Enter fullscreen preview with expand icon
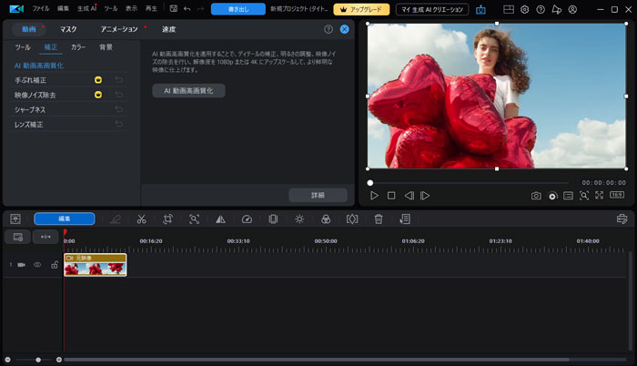This screenshot has height=366, width=637. (599, 195)
